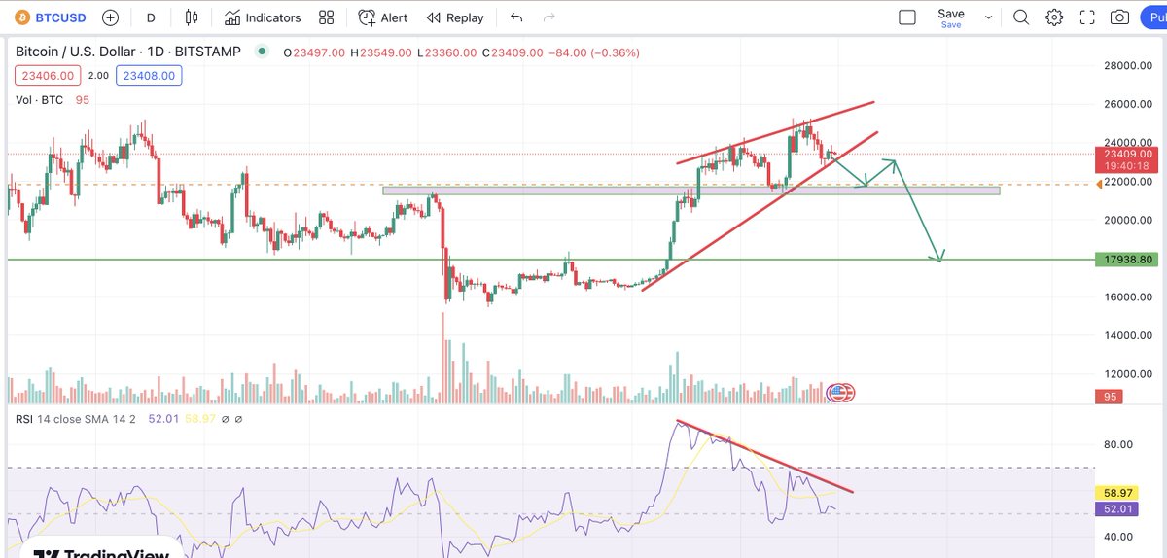Click the green market status dot
The height and width of the screenshot is (558, 1167).
point(262,52)
